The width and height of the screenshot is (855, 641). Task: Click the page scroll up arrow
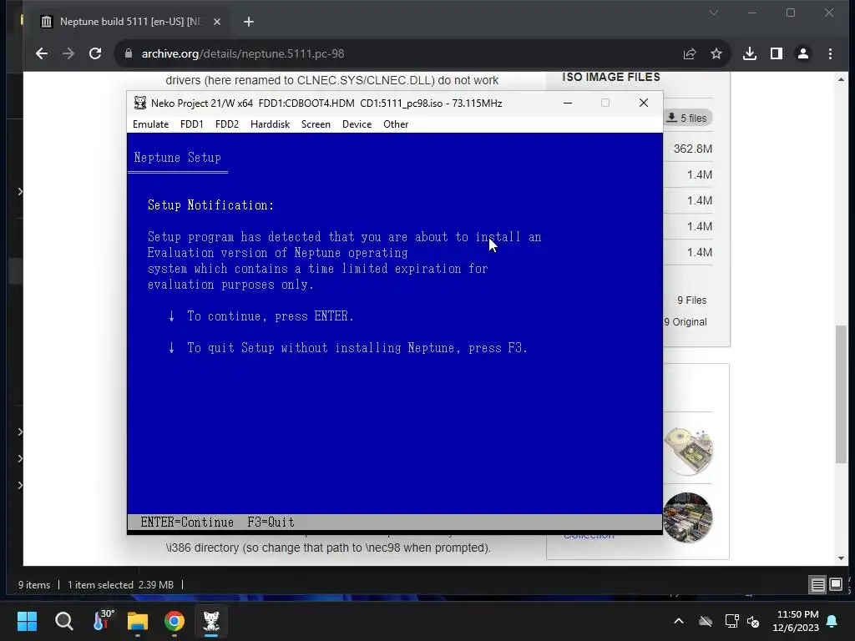click(x=841, y=79)
